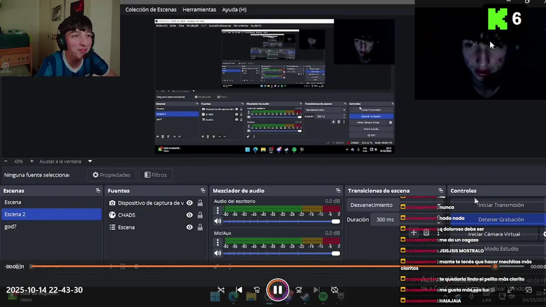Click the Propiedades gear button

(x=111, y=175)
